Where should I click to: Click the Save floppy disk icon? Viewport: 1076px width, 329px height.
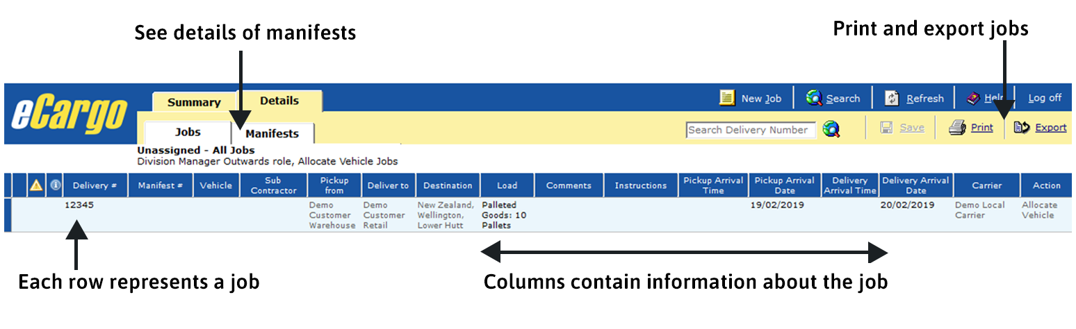886,128
